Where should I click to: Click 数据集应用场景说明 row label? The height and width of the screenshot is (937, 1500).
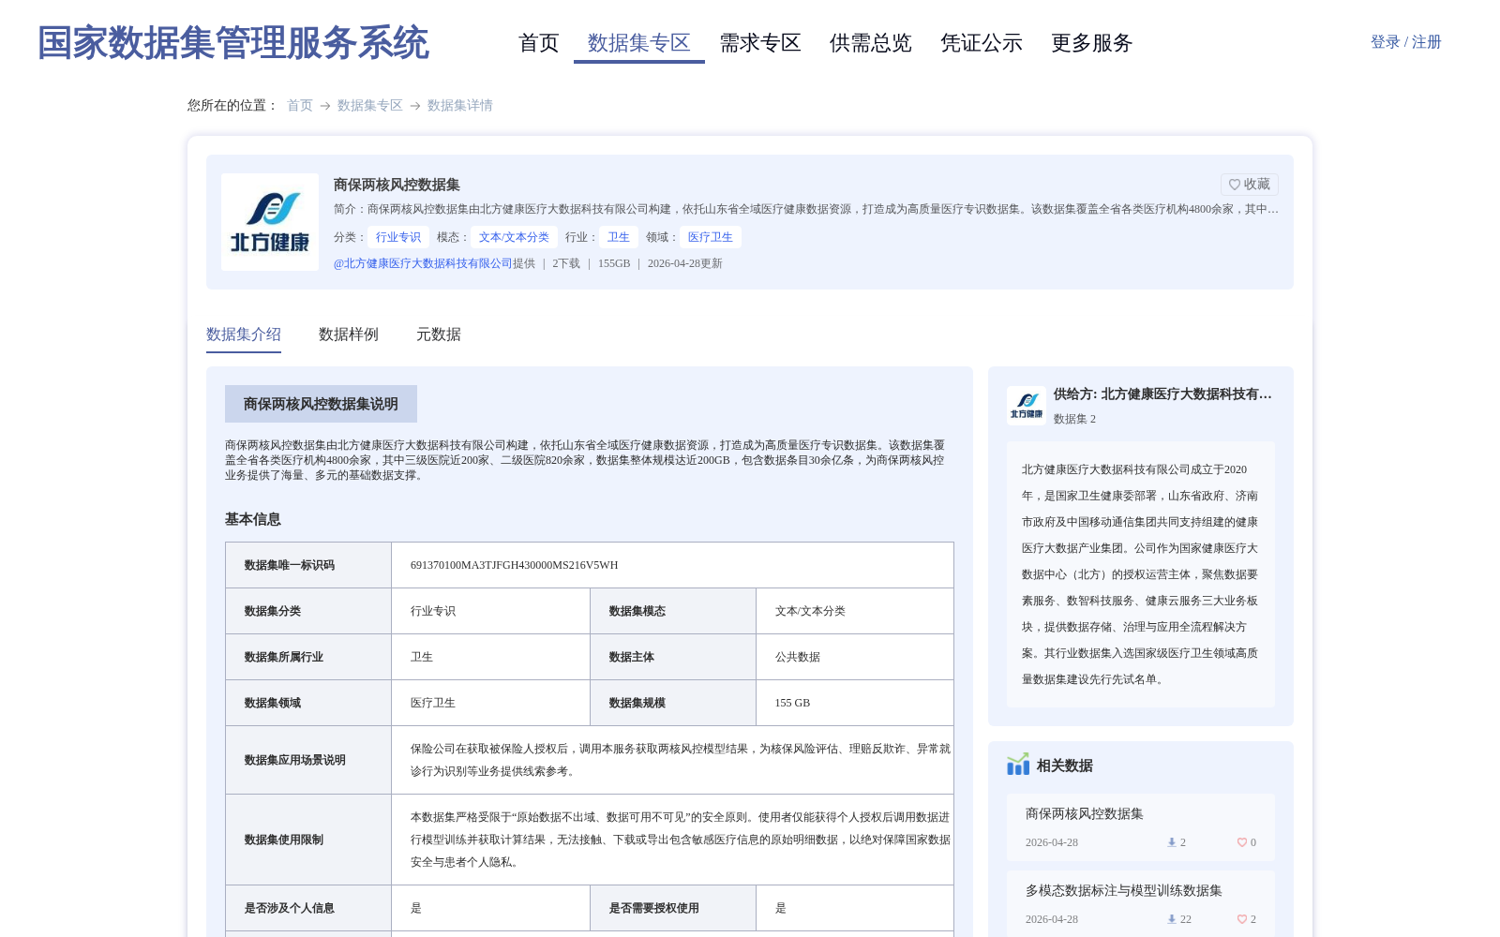point(295,760)
